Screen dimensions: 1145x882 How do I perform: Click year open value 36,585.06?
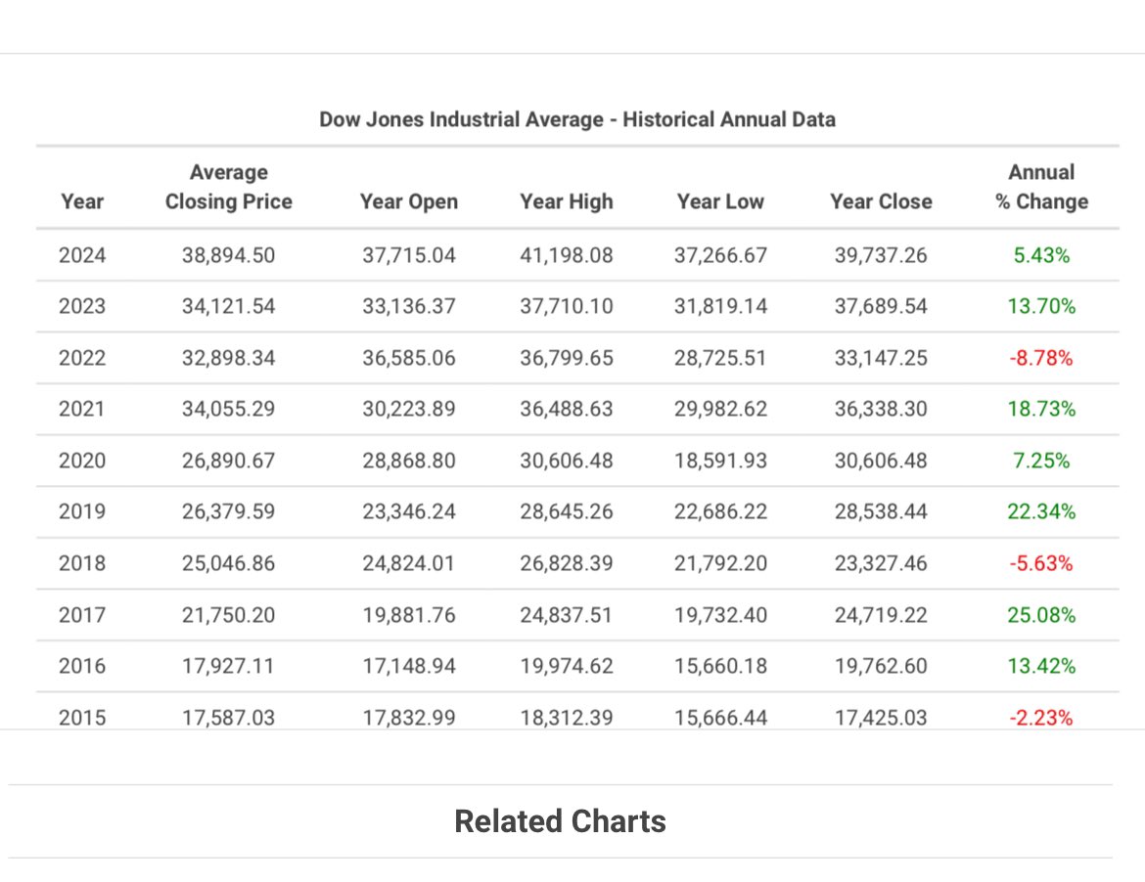[409, 358]
